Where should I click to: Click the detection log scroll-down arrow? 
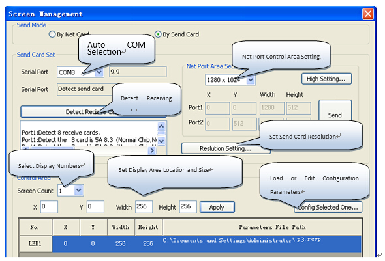pyautogui.click(x=161, y=141)
